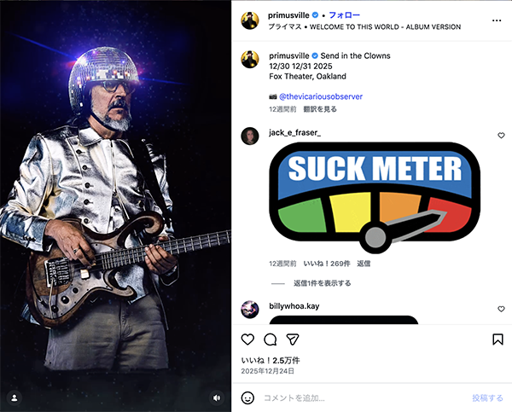Viewport: 512px width, 412px height.
Task: Open the emoji picker in comment field
Action: pyautogui.click(x=247, y=397)
